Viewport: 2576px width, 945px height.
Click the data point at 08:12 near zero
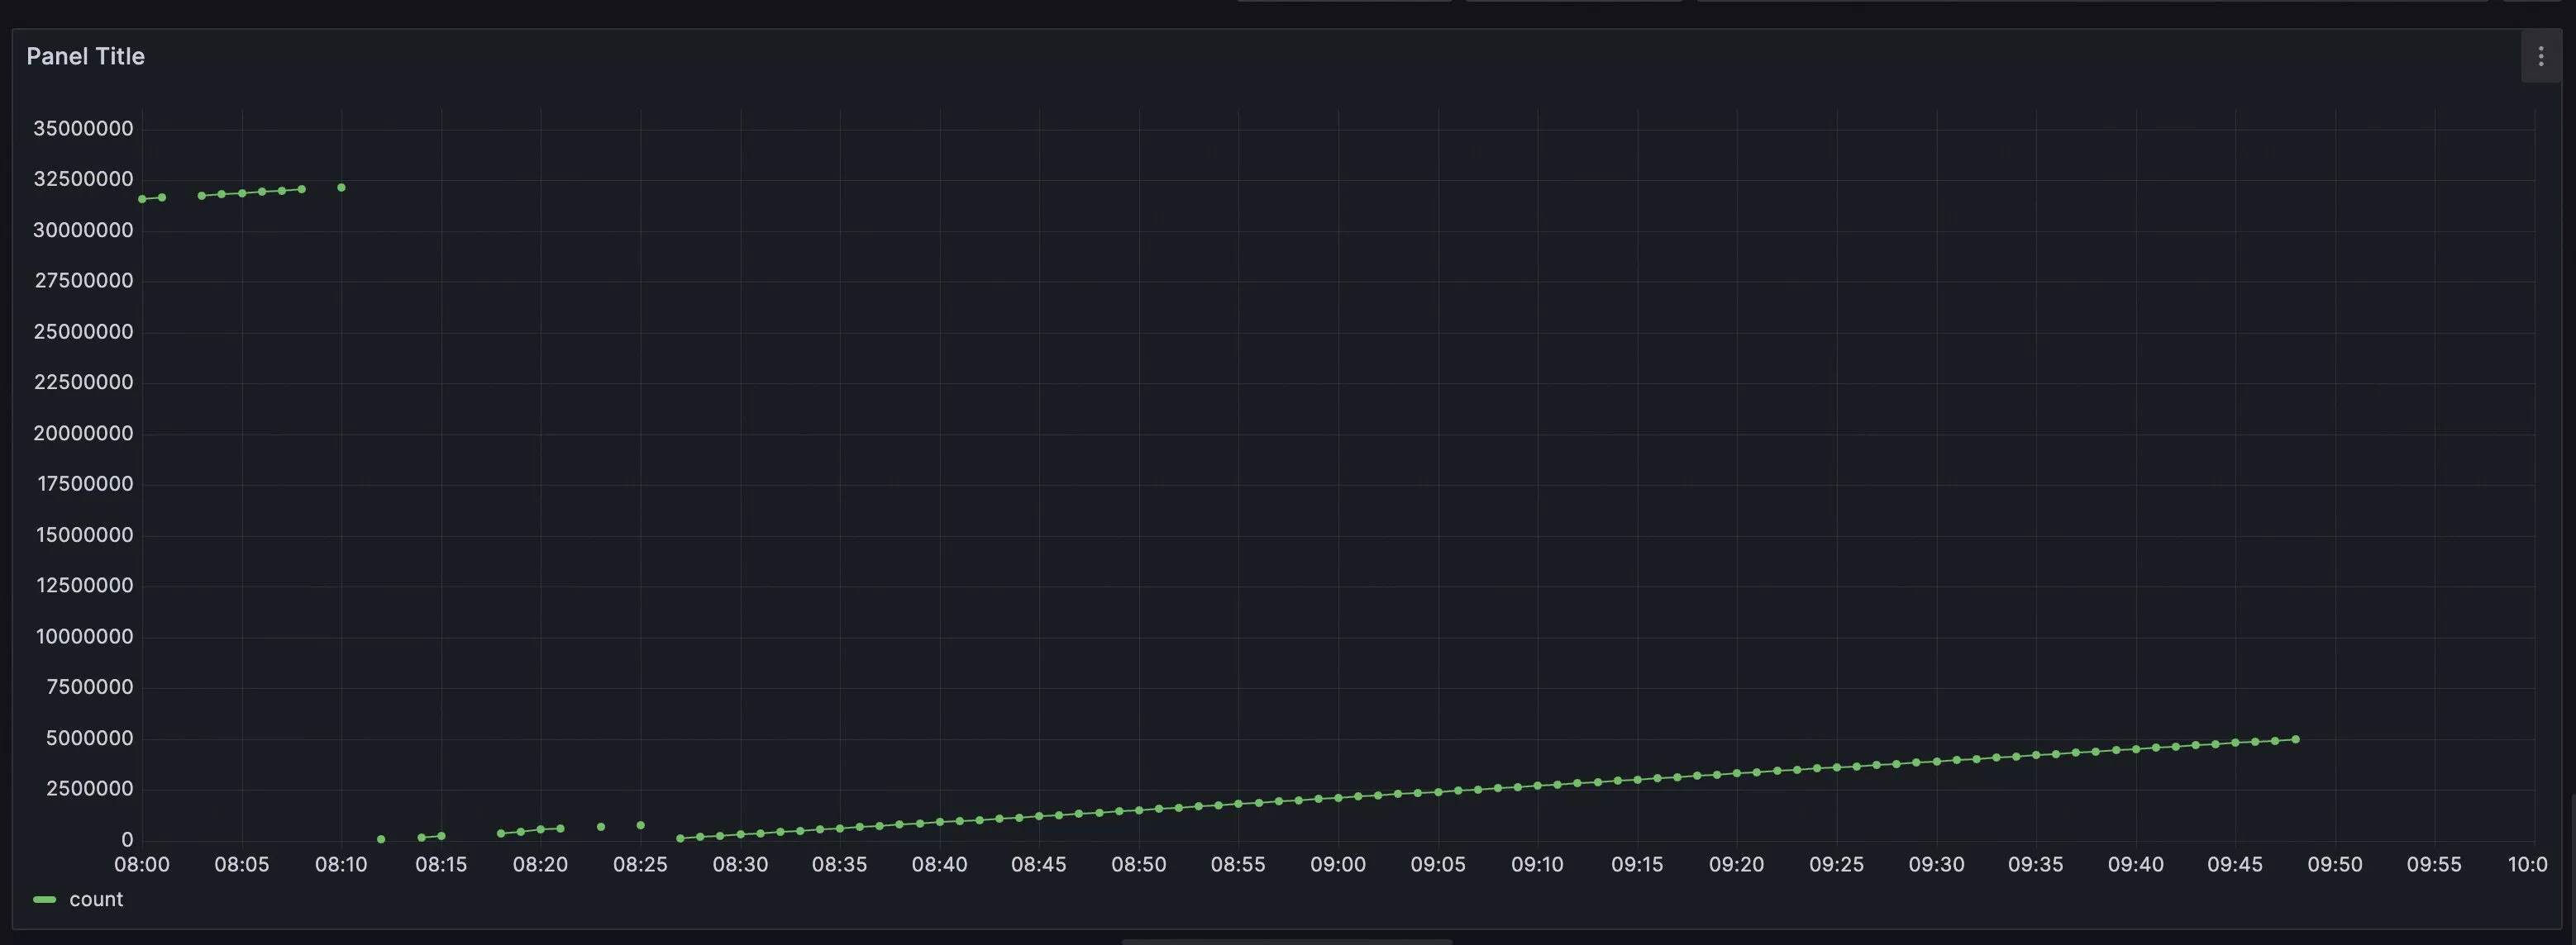pos(381,839)
